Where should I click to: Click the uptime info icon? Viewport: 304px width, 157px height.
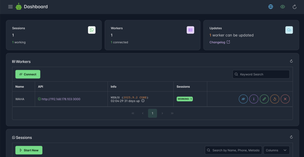click(143, 101)
